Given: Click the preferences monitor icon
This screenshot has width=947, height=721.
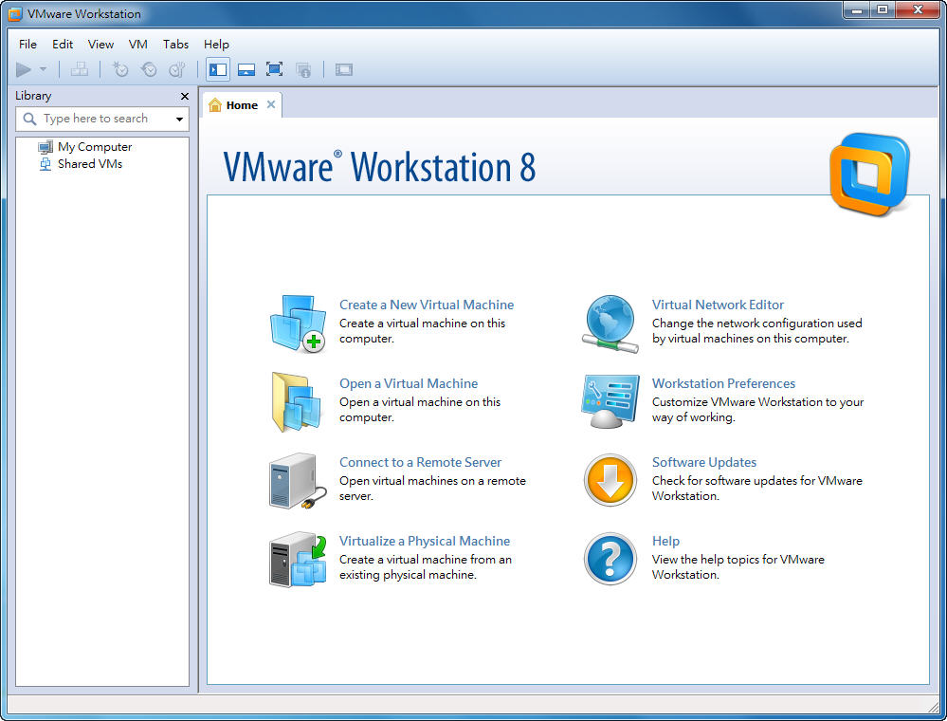Looking at the screenshot, I should coord(610,400).
